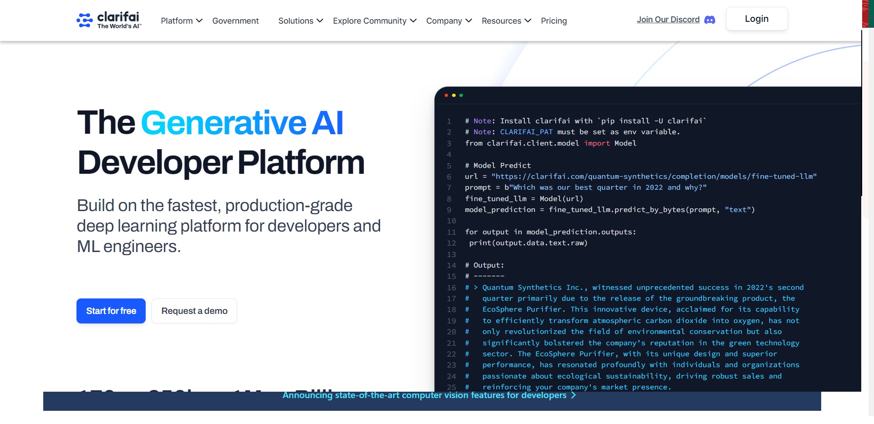Open the Pricing page from the navigation
Image resolution: width=874 pixels, height=424 pixels.
click(554, 21)
